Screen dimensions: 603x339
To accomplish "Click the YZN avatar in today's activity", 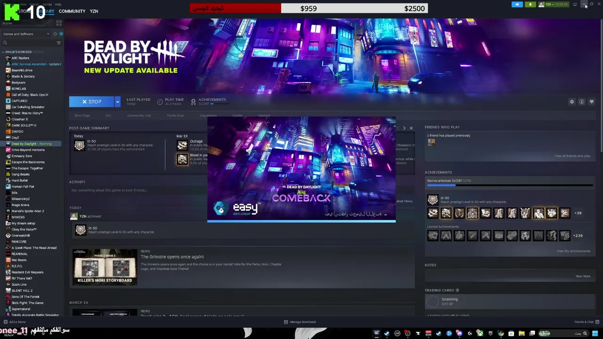I will tap(73, 216).
